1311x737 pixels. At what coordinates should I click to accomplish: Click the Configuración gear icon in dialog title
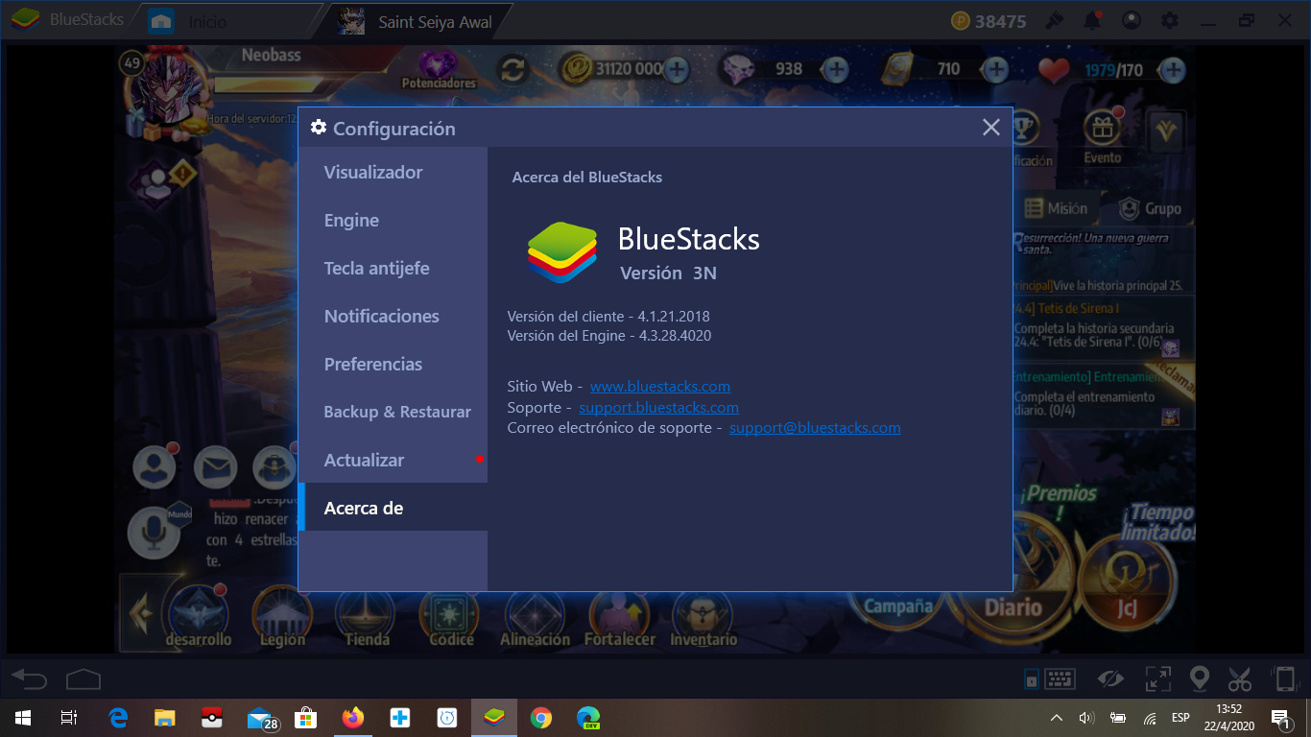point(319,128)
